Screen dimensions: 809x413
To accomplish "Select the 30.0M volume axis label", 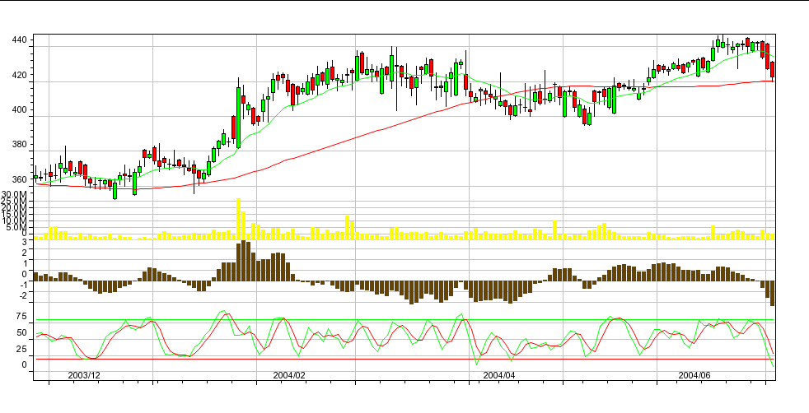I will pyautogui.click(x=16, y=194).
